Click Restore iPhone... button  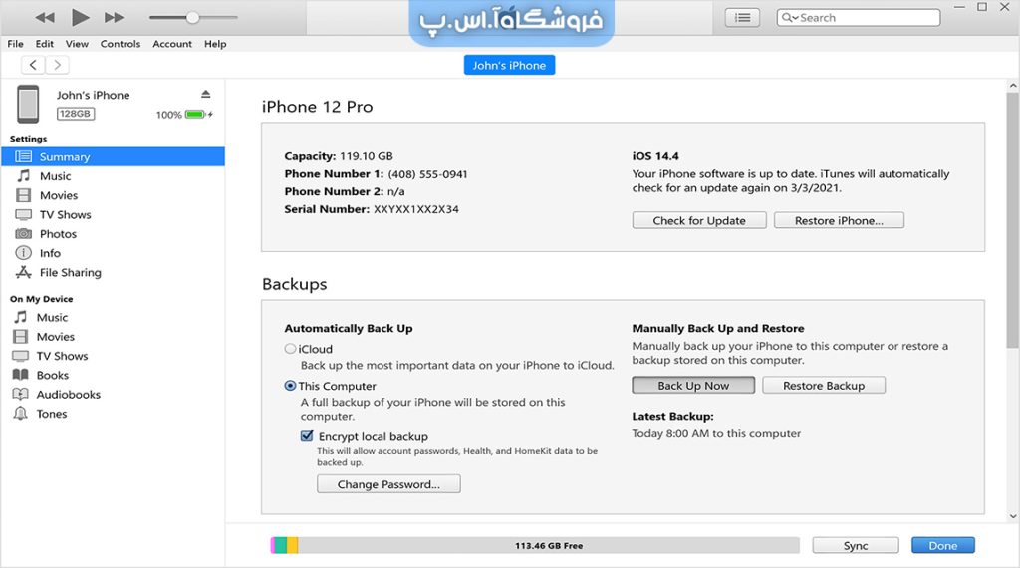(x=839, y=220)
